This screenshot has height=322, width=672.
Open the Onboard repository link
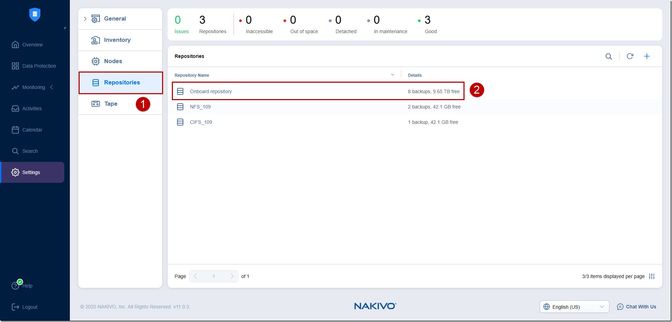[x=211, y=91]
